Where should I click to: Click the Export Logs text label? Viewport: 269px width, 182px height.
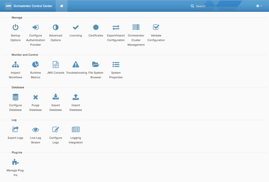15,138
